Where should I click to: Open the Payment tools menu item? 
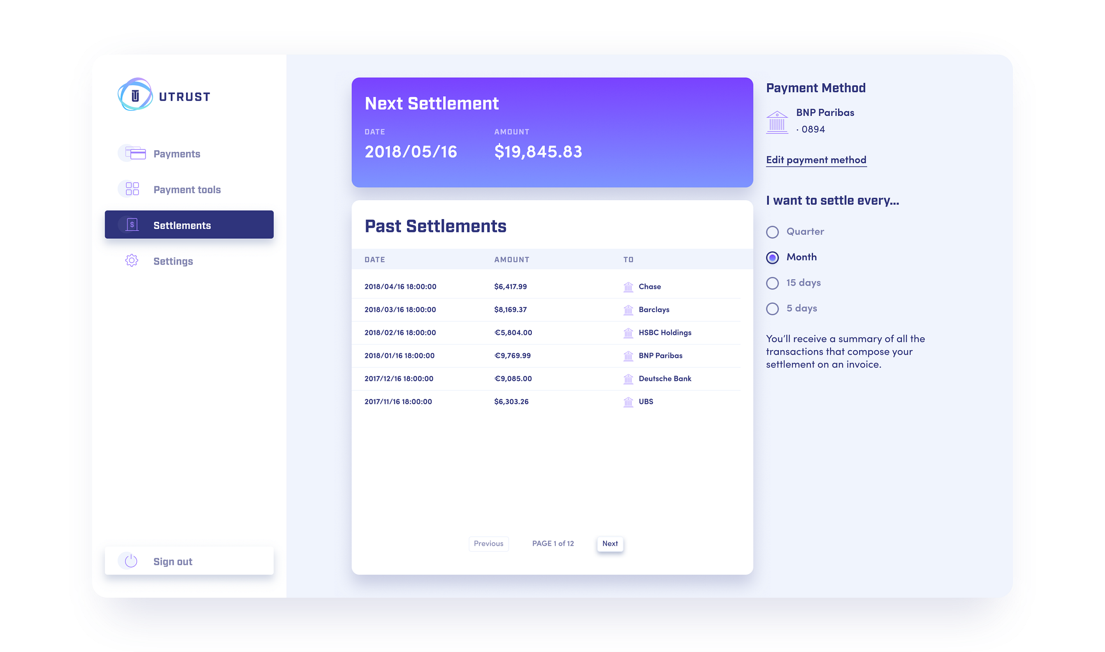coord(187,190)
